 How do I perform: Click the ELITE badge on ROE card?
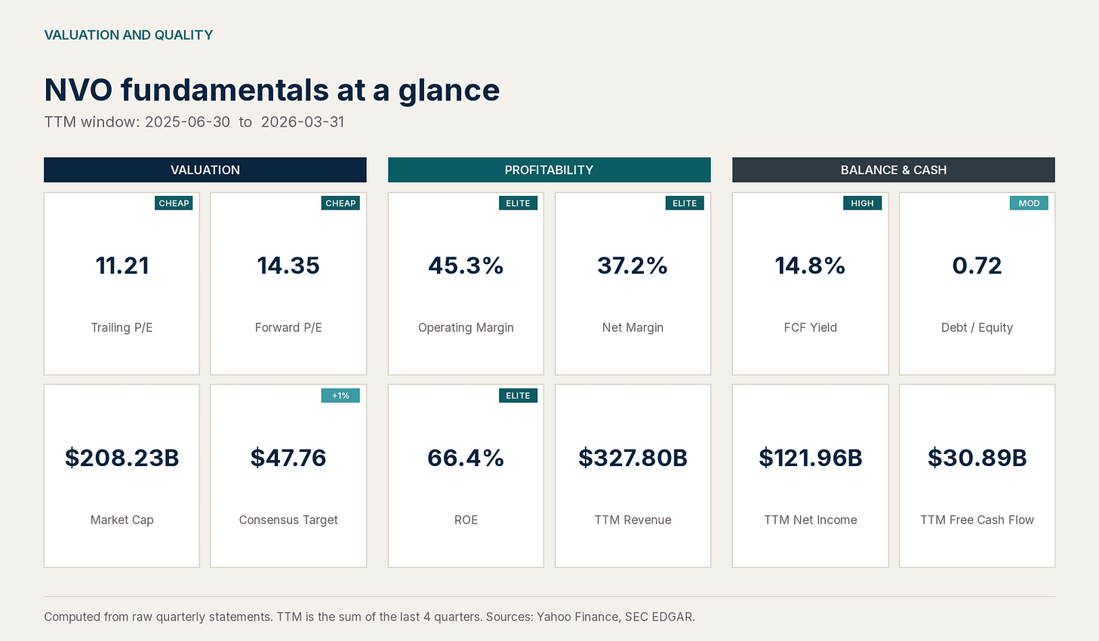tap(518, 395)
